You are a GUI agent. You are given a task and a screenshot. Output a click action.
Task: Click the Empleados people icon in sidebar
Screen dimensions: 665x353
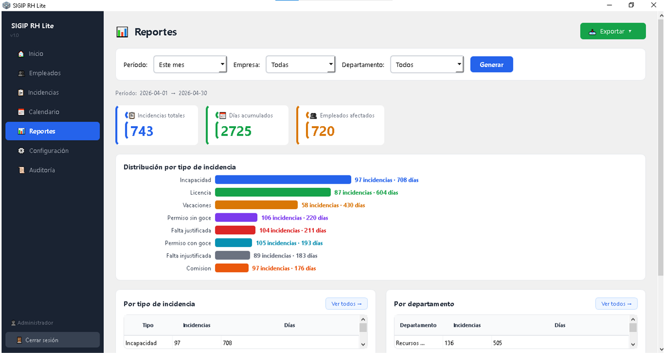click(21, 73)
